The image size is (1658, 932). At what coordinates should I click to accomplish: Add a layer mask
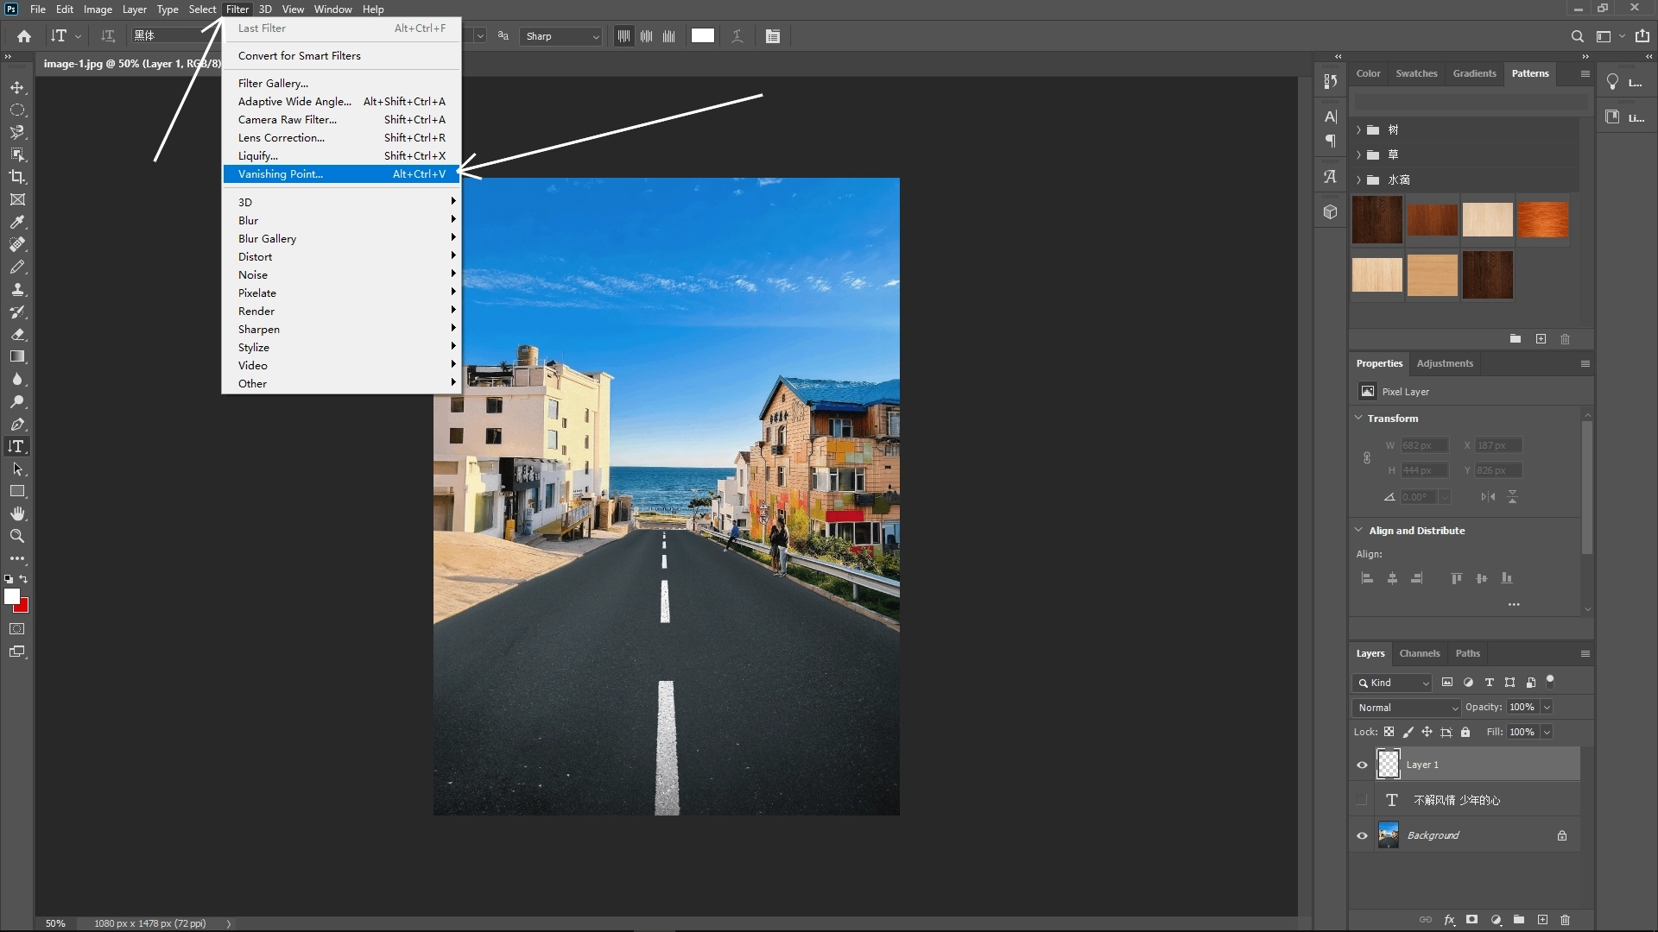click(x=1471, y=920)
